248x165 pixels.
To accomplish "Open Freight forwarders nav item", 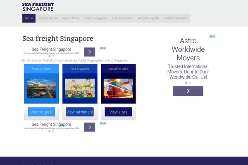I will tap(176, 18).
